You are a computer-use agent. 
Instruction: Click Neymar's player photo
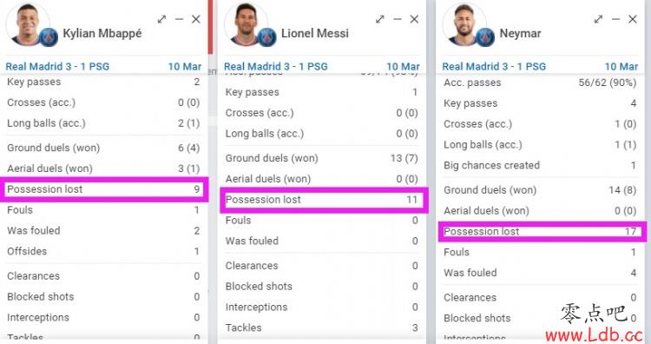(464, 23)
